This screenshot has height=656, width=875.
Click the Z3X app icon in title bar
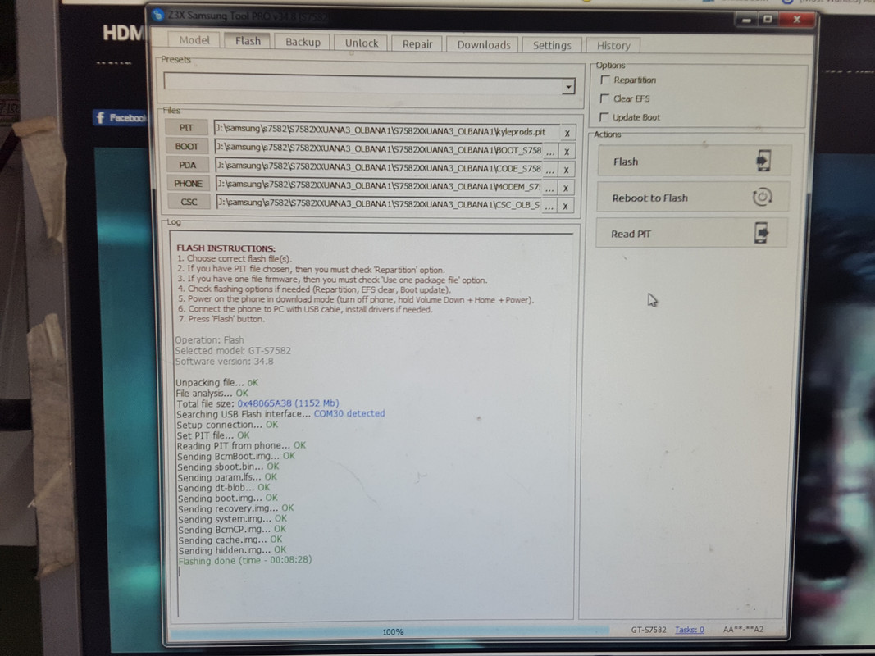click(158, 15)
